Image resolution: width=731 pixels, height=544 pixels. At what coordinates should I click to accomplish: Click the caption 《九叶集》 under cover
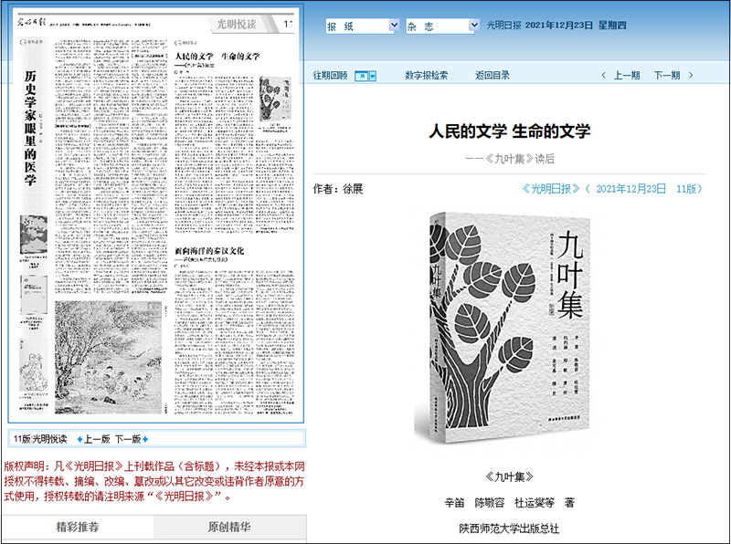tap(509, 477)
